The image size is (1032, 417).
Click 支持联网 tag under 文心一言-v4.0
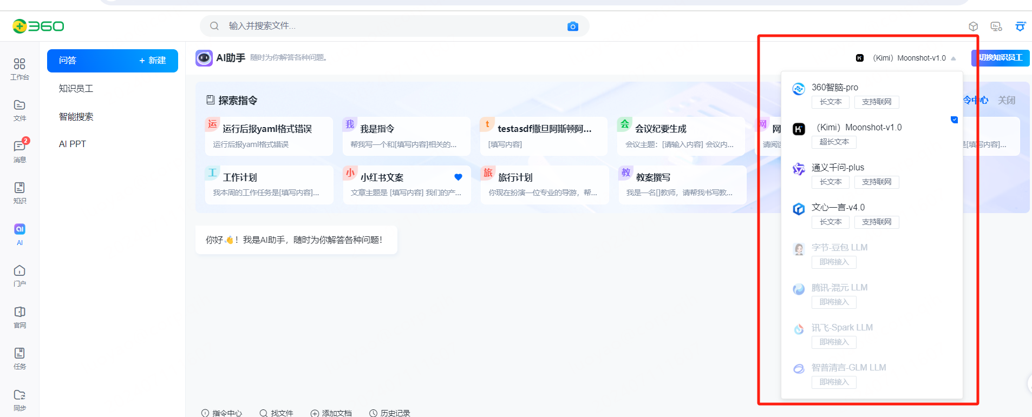coord(877,222)
